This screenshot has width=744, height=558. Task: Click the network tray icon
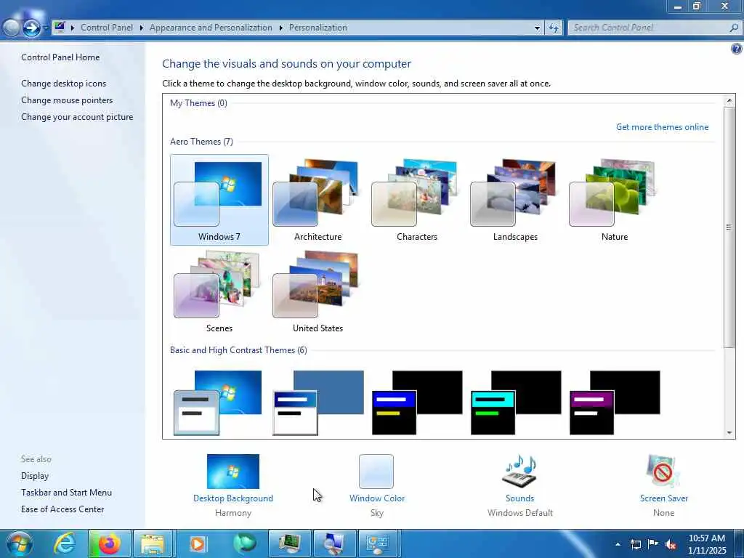(635, 544)
